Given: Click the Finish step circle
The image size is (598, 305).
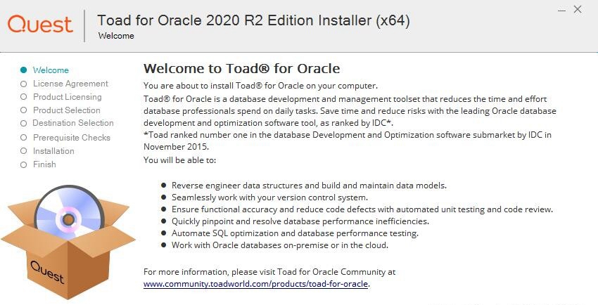Looking at the screenshot, I should pos(24,165).
